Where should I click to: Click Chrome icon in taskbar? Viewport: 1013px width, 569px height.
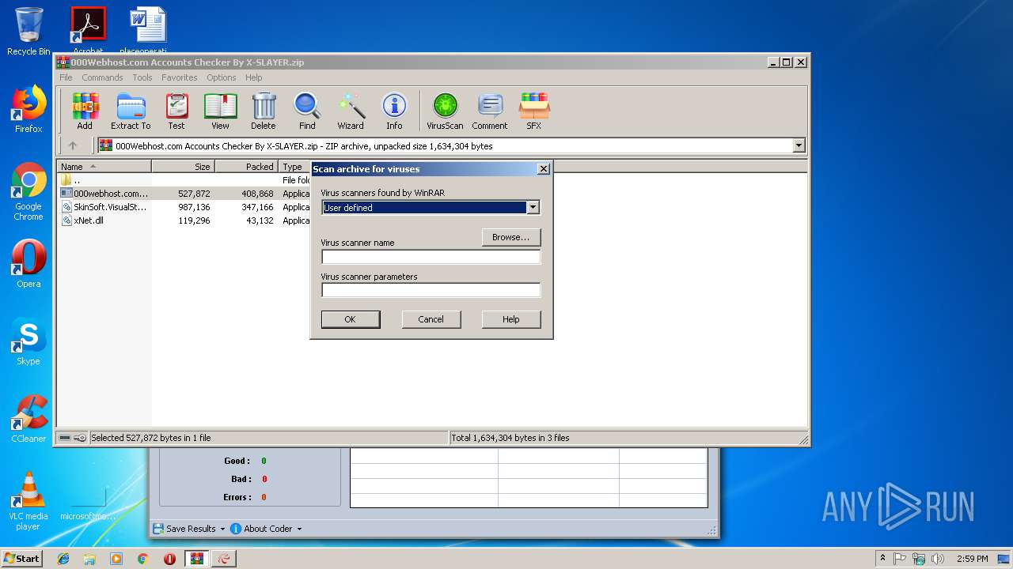pos(142,559)
